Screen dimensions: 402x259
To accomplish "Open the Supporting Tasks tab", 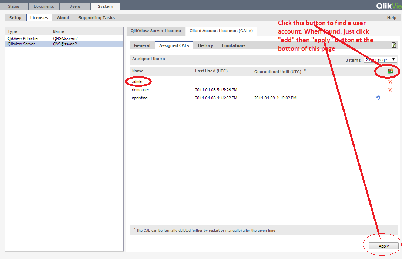I will (x=96, y=17).
